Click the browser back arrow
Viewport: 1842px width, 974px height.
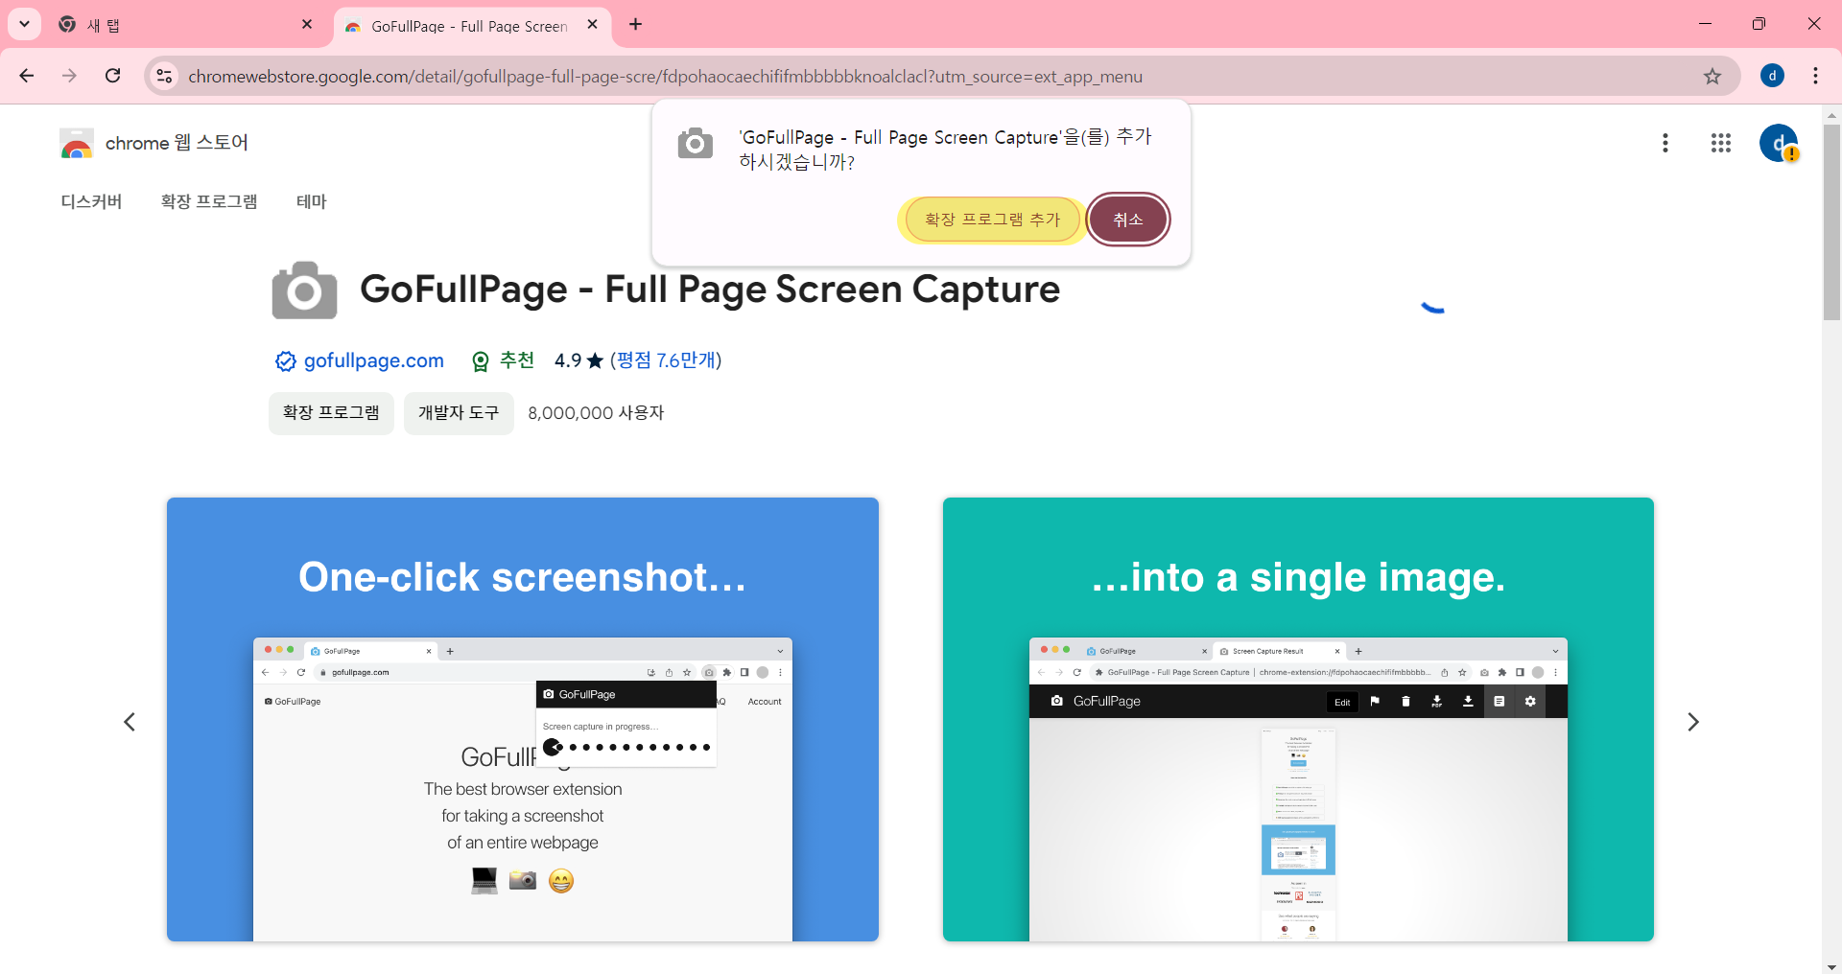(27, 76)
